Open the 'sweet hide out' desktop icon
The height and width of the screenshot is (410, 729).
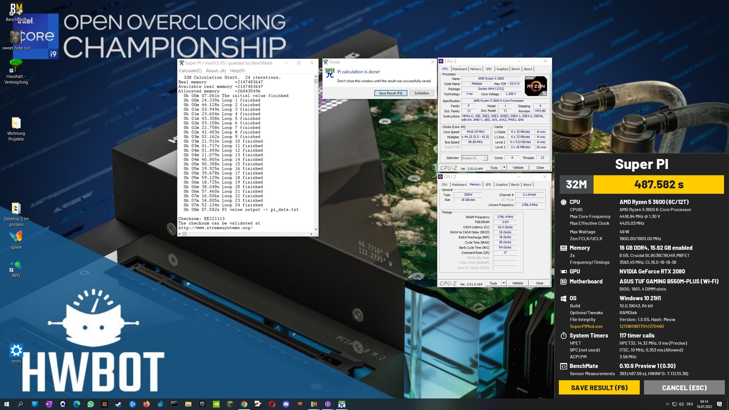[x=16, y=40]
